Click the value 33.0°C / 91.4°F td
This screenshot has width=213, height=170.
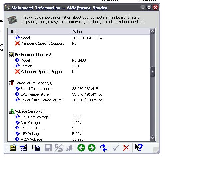coord(87,94)
